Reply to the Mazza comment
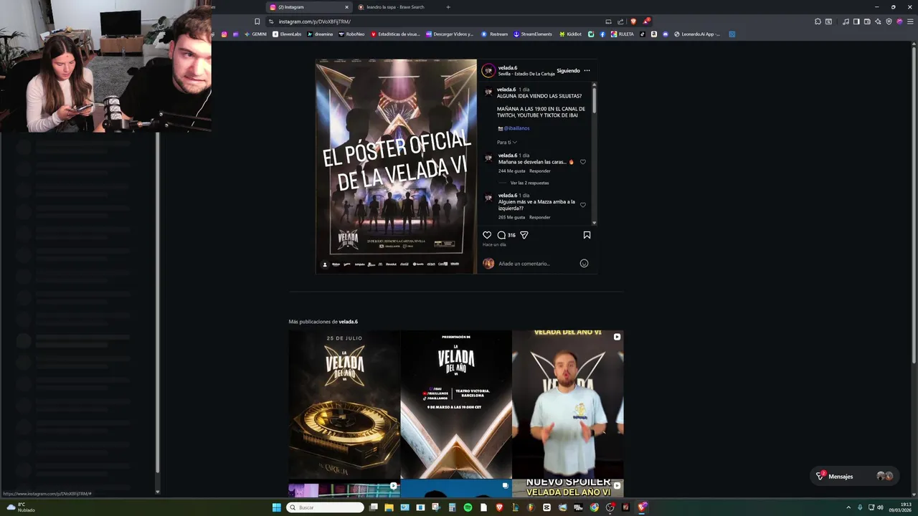This screenshot has height=516, width=918. (540, 217)
